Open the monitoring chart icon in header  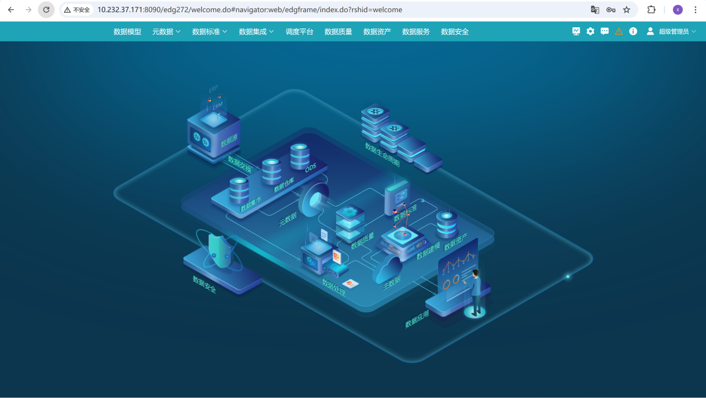tap(576, 32)
